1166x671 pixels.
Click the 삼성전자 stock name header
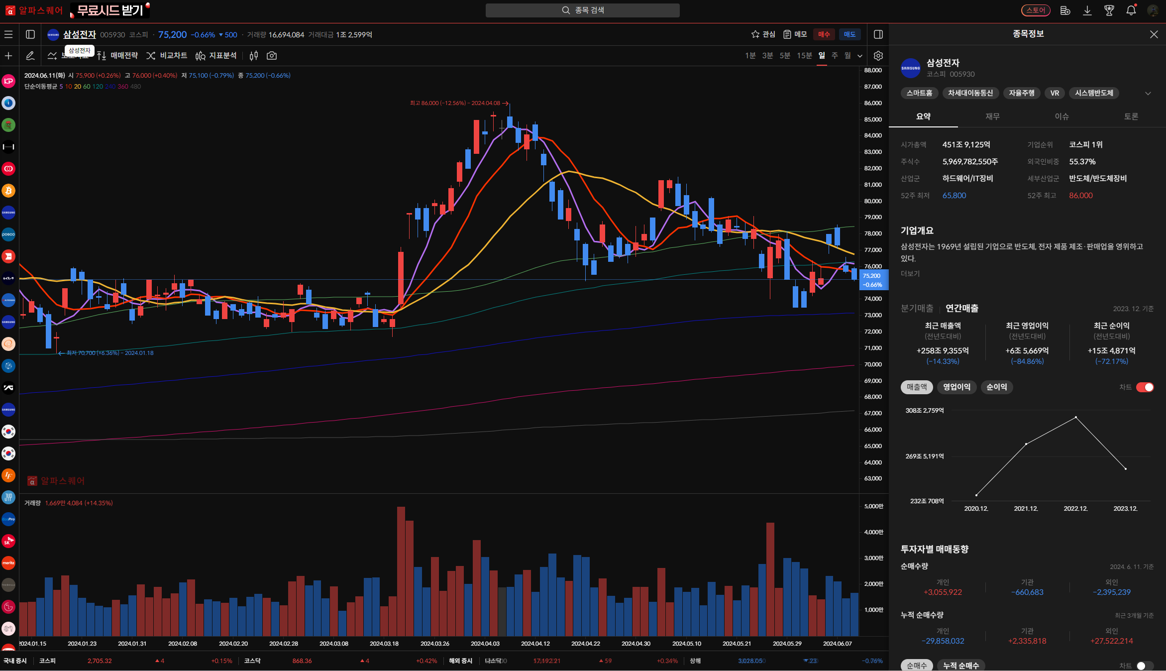click(x=80, y=35)
